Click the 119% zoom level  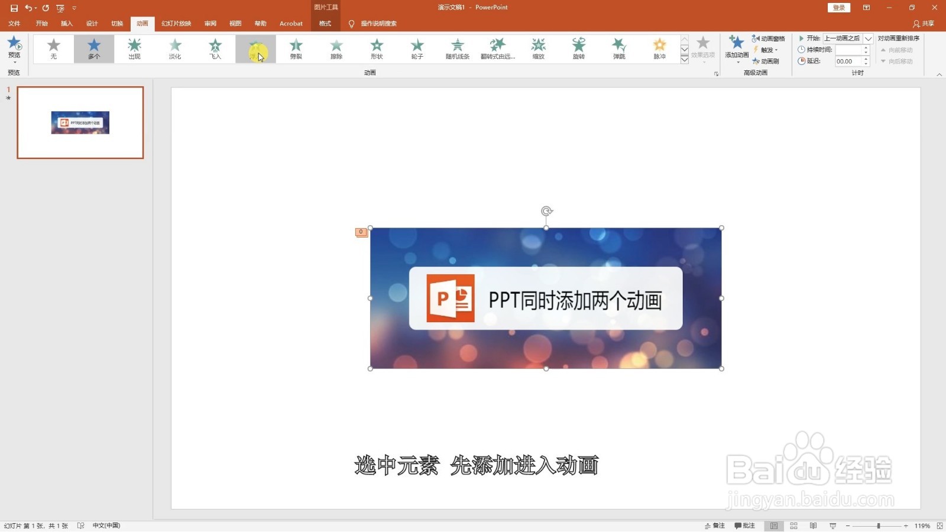tap(922, 525)
